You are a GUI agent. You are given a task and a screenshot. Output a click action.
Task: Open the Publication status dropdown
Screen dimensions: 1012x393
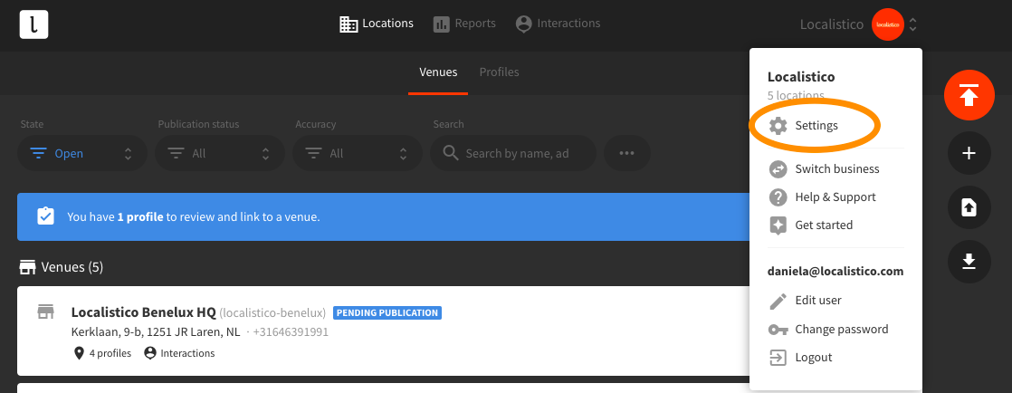click(x=219, y=154)
